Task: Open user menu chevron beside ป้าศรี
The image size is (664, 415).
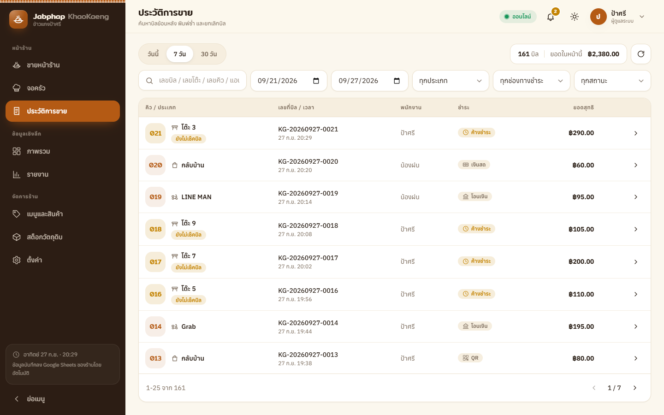Action: [642, 17]
